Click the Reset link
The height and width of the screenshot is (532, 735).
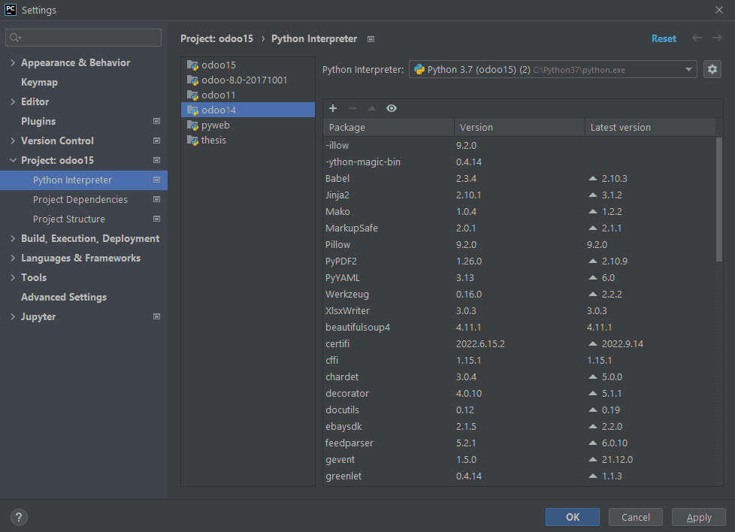point(664,38)
